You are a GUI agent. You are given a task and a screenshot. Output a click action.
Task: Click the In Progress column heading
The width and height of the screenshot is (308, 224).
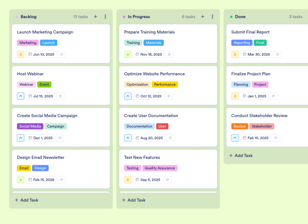point(139,17)
